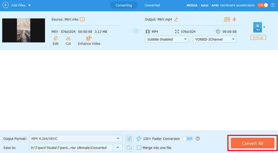Turn off Hardware acceleration toggle
The width and height of the screenshot is (278, 153).
pyautogui.click(x=263, y=5)
